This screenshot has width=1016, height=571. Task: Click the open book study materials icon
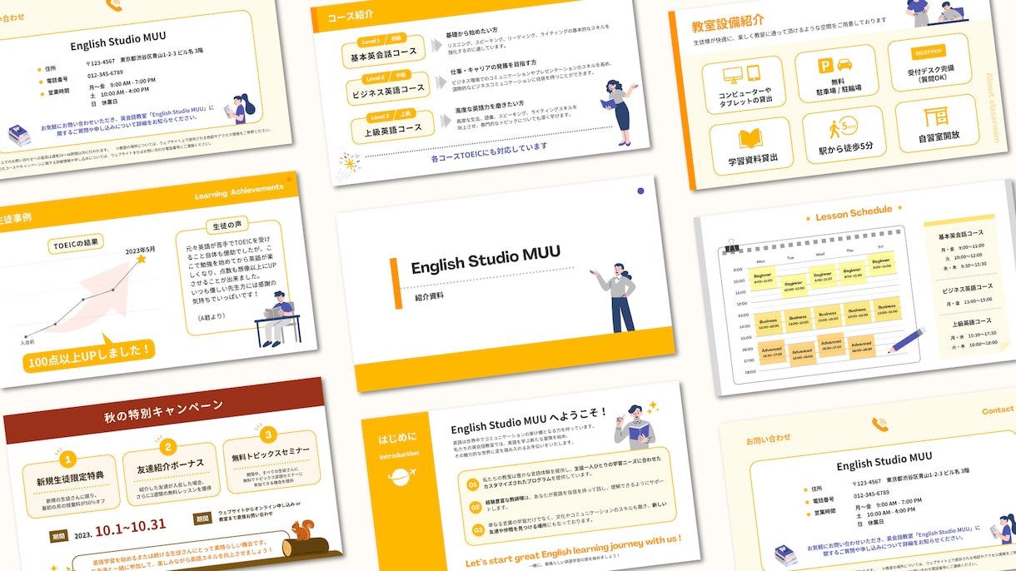pos(751,138)
